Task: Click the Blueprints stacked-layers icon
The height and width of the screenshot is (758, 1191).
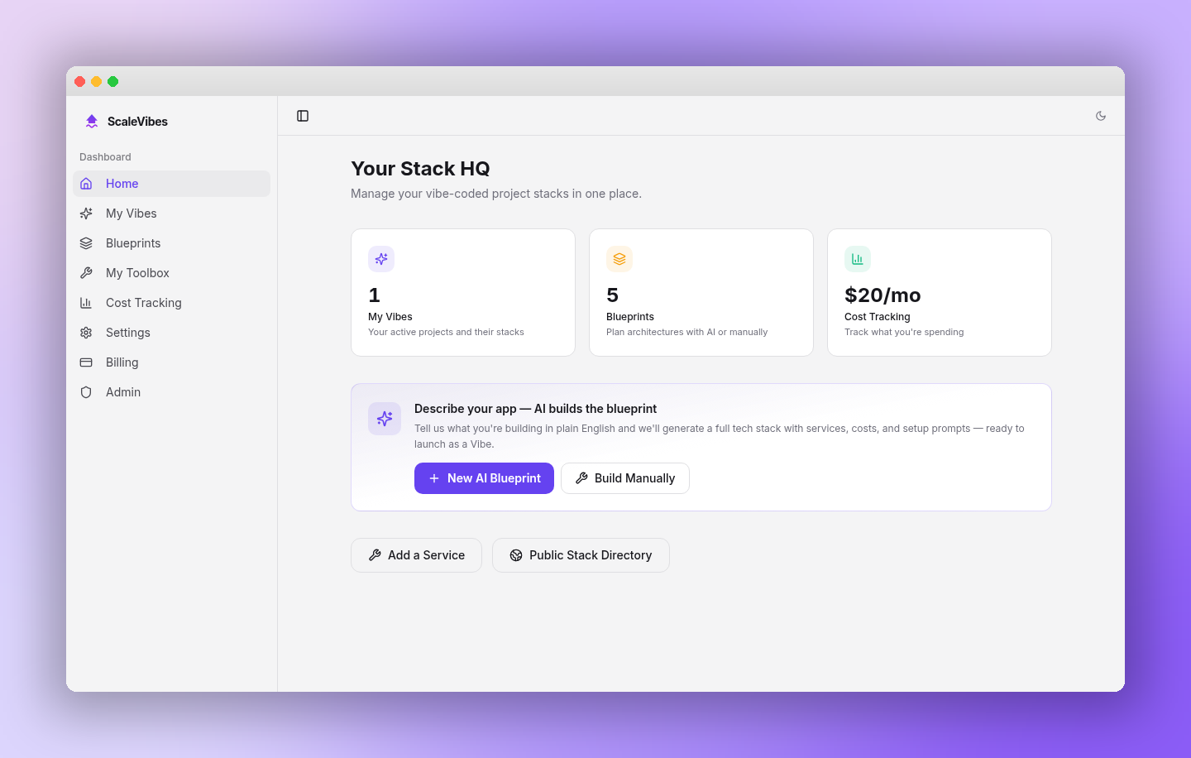Action: pyautogui.click(x=86, y=242)
